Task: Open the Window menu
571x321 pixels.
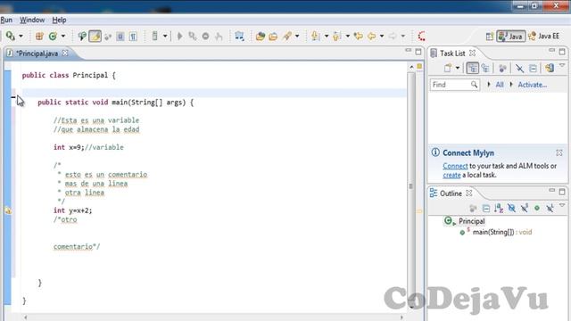Action: [x=32, y=20]
